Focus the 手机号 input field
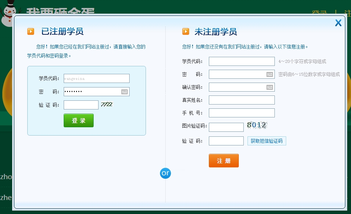351x214 pixels. point(242,113)
